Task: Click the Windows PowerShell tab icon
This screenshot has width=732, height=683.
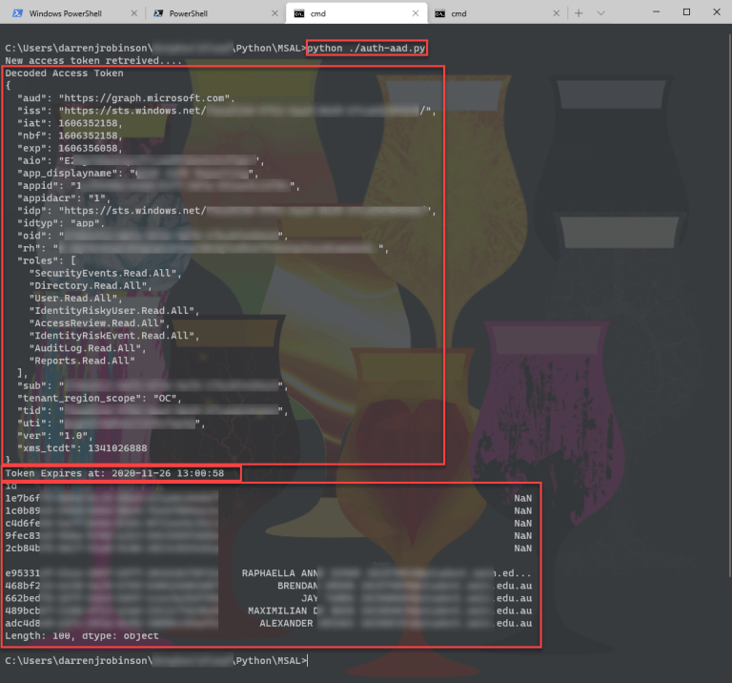Action: click(x=18, y=13)
